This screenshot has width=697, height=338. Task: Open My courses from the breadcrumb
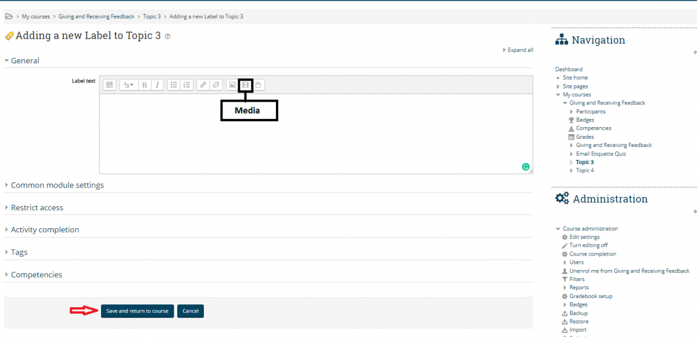pyautogui.click(x=35, y=16)
